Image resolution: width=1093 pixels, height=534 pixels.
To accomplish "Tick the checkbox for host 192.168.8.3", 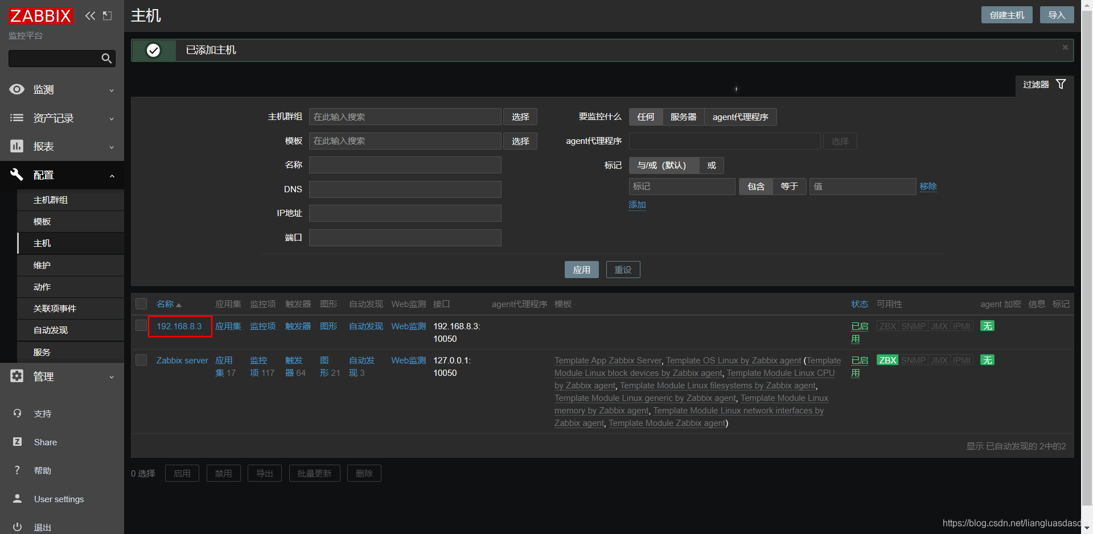I will pyautogui.click(x=141, y=325).
